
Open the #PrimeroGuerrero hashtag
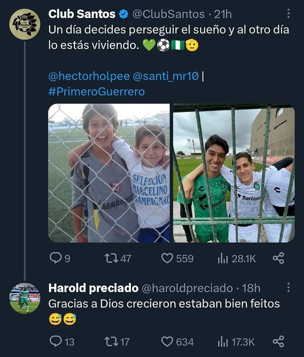tap(96, 91)
